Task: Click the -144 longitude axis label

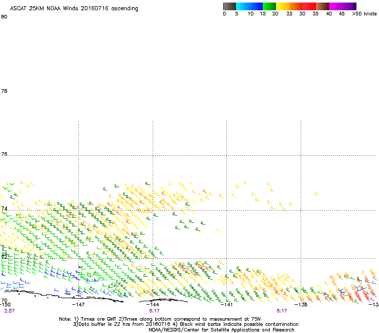Action: (153, 304)
